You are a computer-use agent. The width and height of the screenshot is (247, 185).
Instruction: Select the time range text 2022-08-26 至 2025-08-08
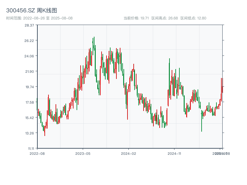coord(48,18)
